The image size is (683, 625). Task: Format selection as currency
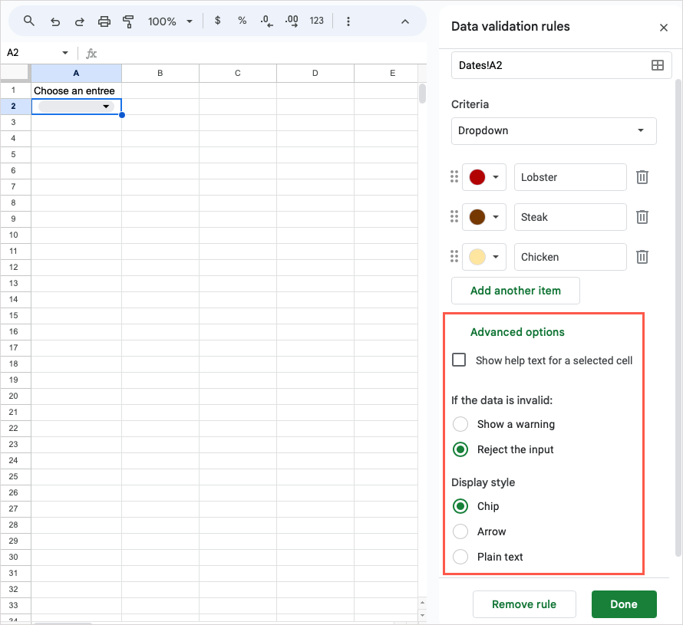pyautogui.click(x=217, y=21)
